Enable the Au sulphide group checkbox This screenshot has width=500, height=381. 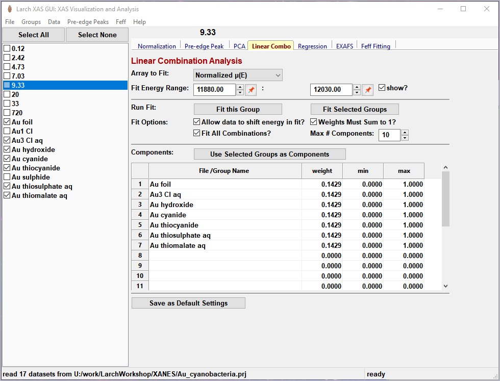click(x=7, y=177)
